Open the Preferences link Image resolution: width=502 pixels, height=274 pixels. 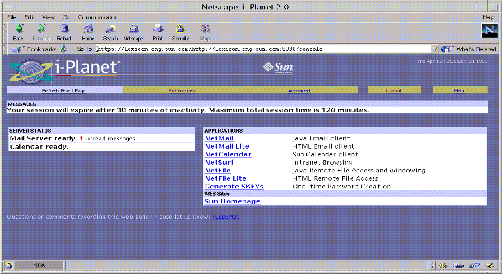(181, 91)
